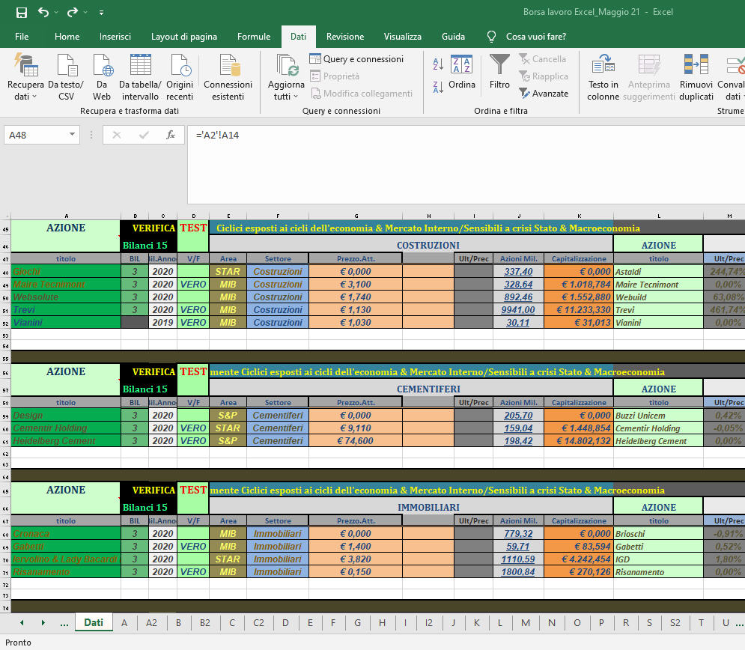Click Aggiorna tutti refresh button

click(286, 77)
